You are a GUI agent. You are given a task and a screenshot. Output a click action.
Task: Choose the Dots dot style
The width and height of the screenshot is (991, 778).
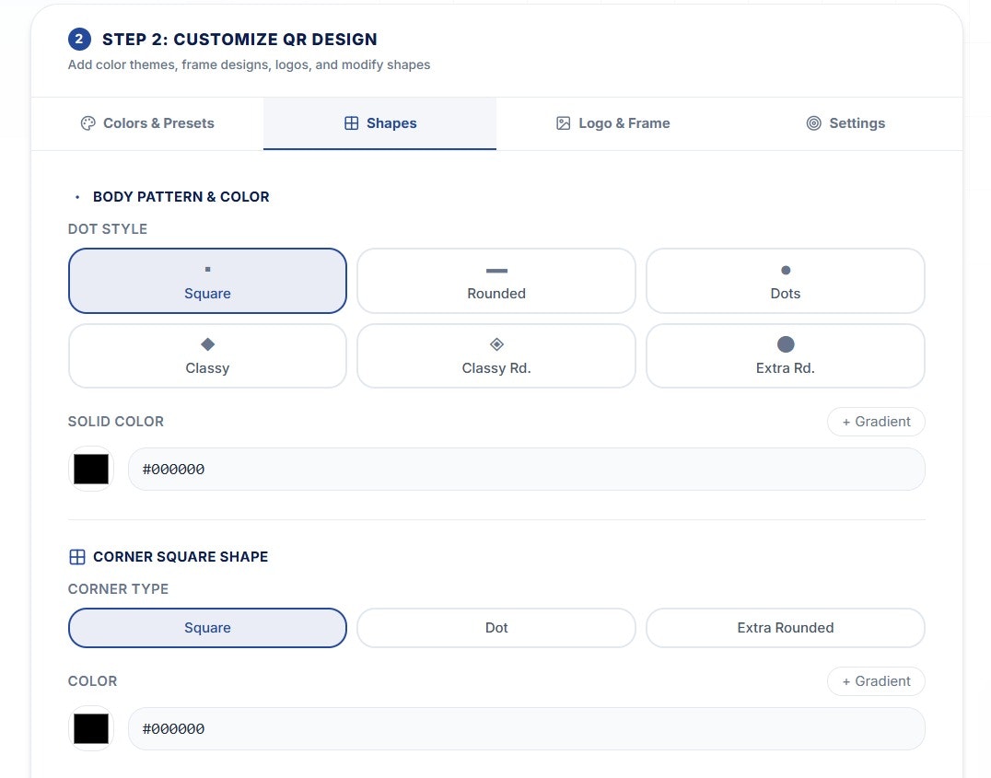785,281
